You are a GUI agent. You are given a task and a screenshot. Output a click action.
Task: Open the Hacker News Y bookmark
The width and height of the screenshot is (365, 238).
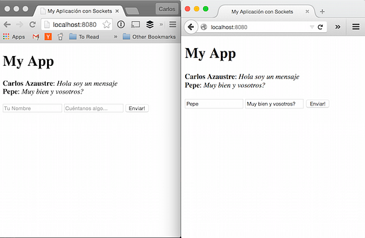click(48, 37)
